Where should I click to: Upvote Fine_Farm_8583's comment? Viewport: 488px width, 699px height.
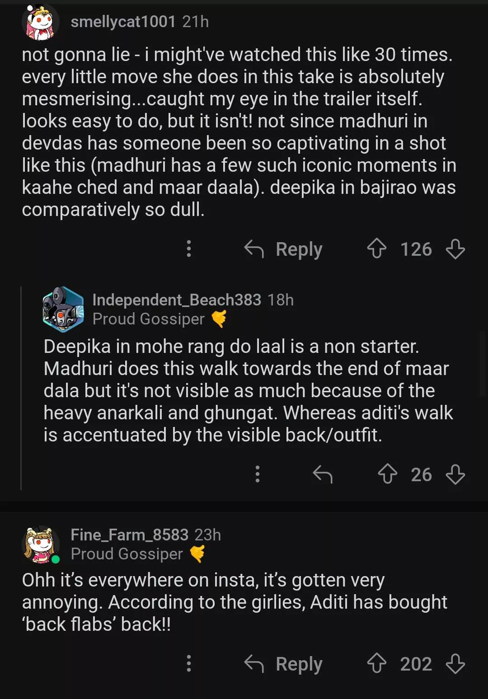coord(376,664)
